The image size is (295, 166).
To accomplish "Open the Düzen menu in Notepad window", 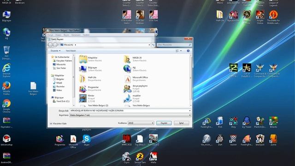I will (59, 35).
